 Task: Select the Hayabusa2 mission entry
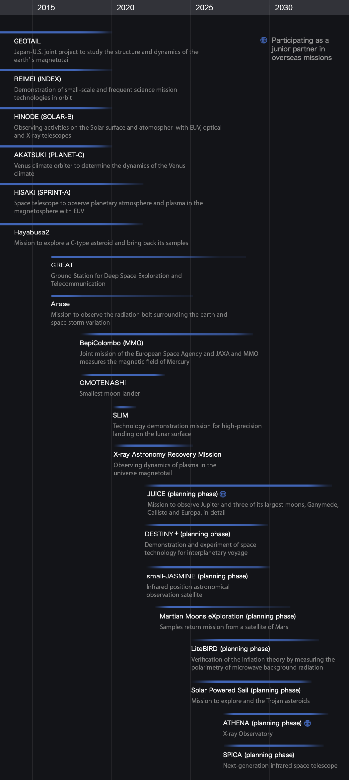coord(32,232)
